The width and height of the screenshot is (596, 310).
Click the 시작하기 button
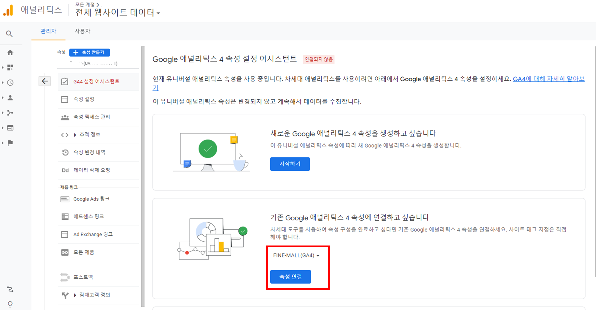(x=290, y=164)
